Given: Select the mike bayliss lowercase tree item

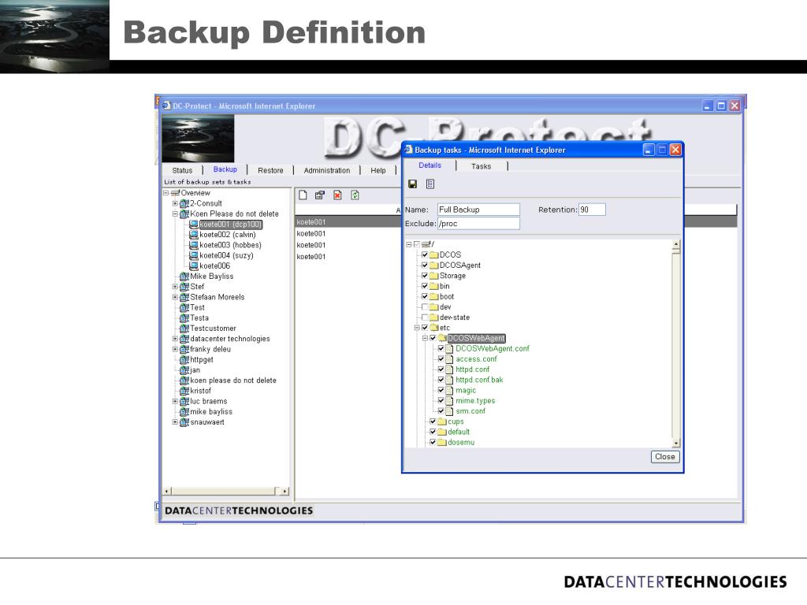Looking at the screenshot, I should point(211,411).
